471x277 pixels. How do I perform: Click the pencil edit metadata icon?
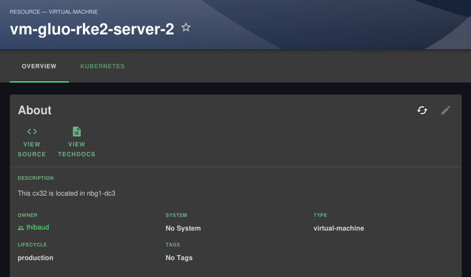(x=446, y=110)
